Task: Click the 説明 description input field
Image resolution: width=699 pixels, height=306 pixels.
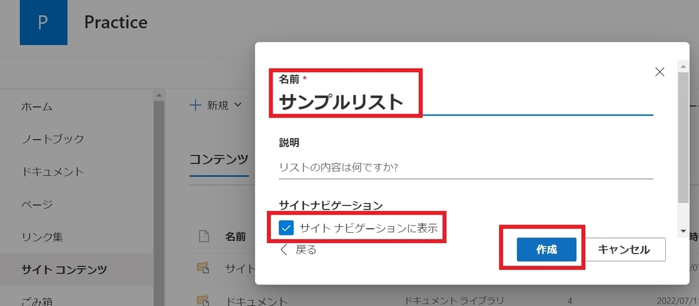Action: tap(466, 168)
